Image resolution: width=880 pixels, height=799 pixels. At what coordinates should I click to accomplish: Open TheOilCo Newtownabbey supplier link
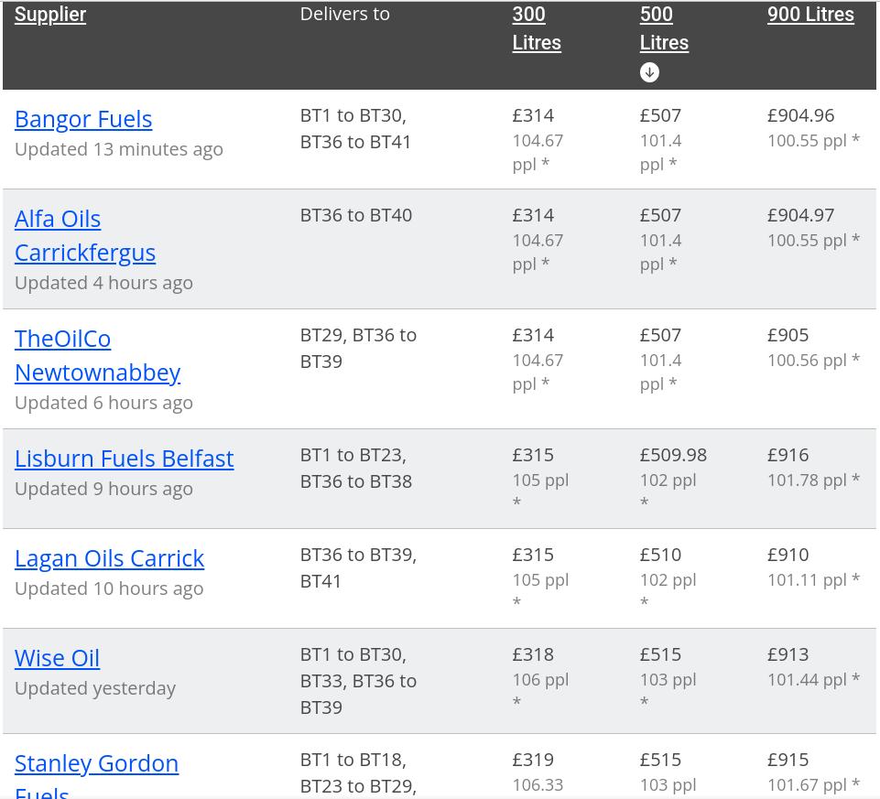pos(98,356)
